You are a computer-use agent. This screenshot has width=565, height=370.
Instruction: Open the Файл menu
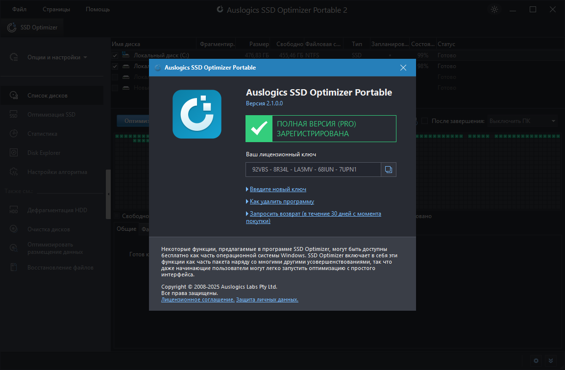(x=20, y=9)
